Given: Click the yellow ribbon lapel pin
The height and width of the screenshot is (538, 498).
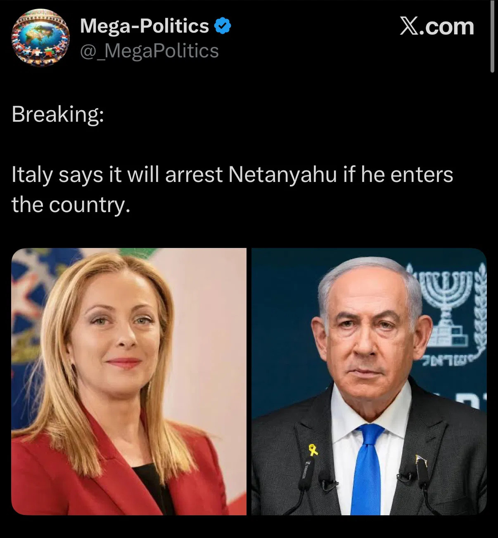Looking at the screenshot, I should 314,449.
